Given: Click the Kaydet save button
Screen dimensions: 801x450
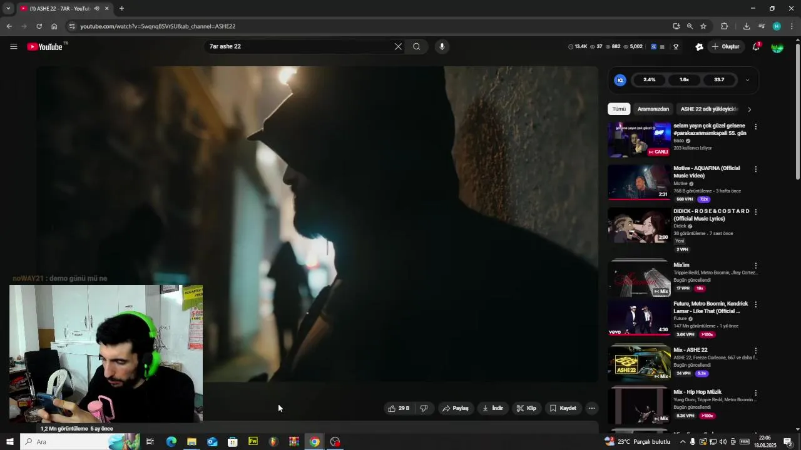Looking at the screenshot, I should pyautogui.click(x=563, y=408).
